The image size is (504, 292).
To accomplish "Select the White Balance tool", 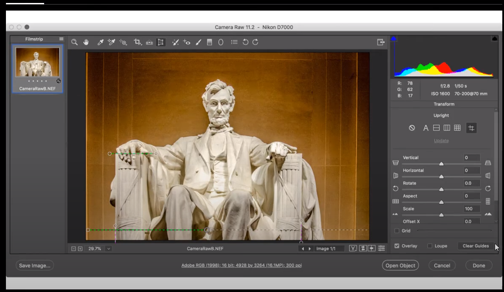I will point(100,42).
